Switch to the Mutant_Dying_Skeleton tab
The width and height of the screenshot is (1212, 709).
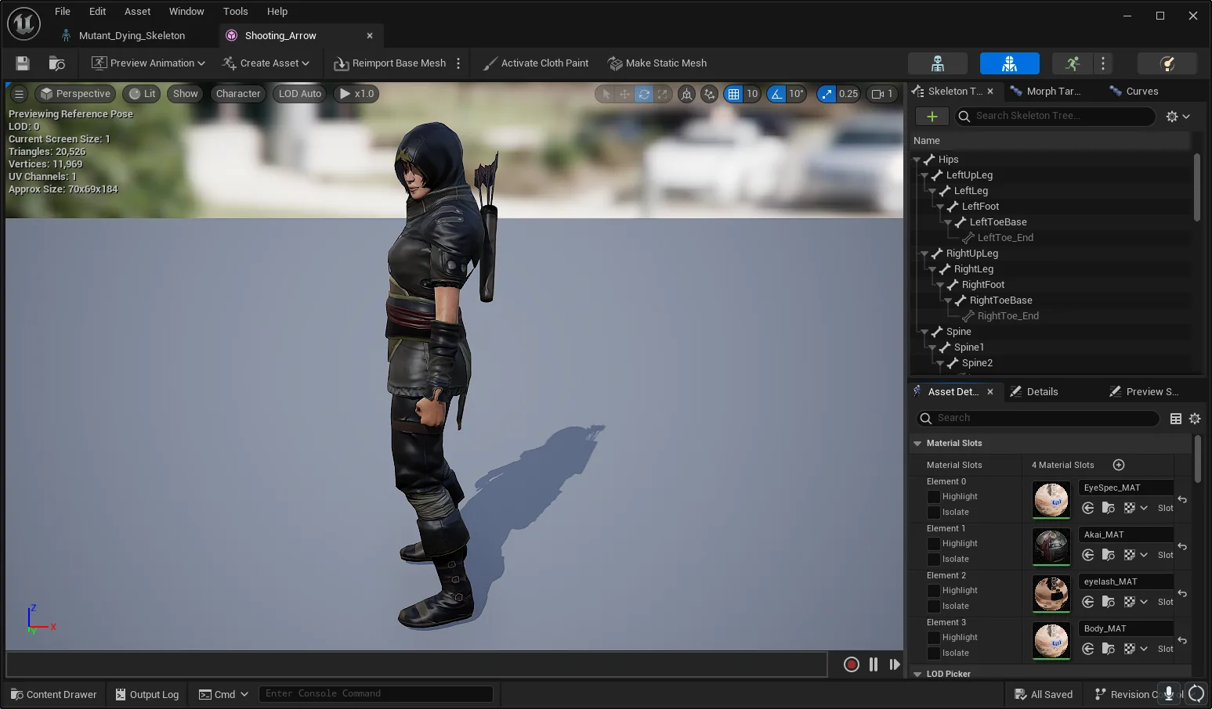point(132,35)
